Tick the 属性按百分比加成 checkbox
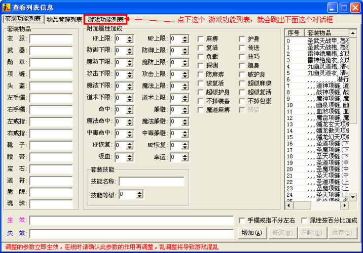The image size is (363, 253). point(305,221)
